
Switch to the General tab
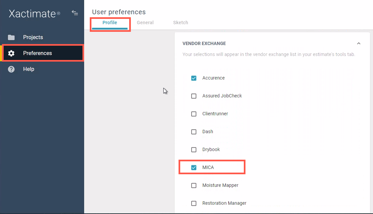pyautogui.click(x=145, y=23)
